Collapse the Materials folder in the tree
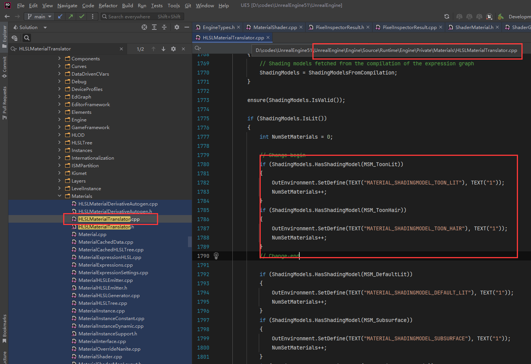This screenshot has width=531, height=364. click(x=60, y=196)
